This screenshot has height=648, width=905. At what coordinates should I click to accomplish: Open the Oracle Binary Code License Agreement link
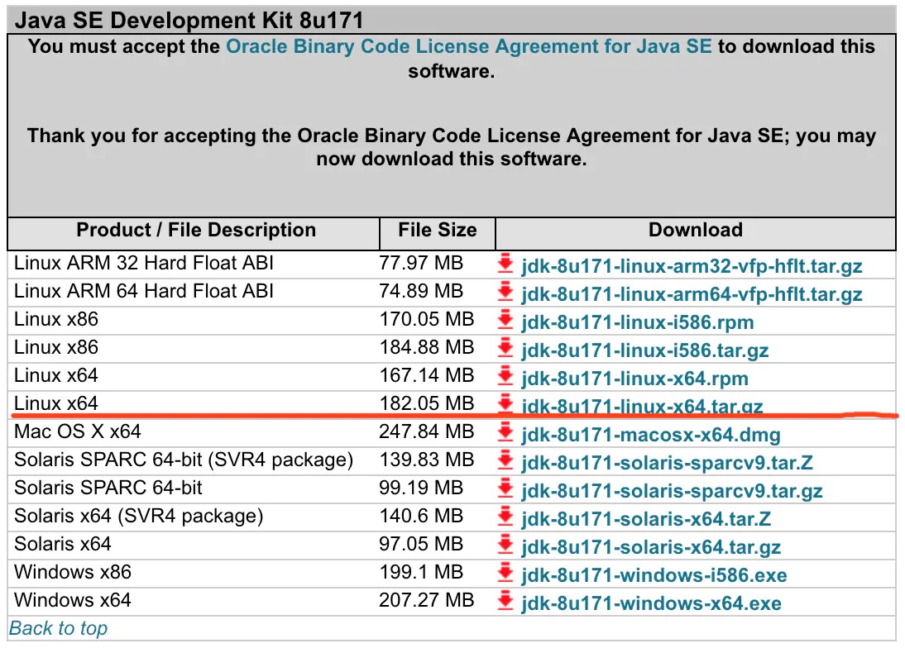coord(468,46)
